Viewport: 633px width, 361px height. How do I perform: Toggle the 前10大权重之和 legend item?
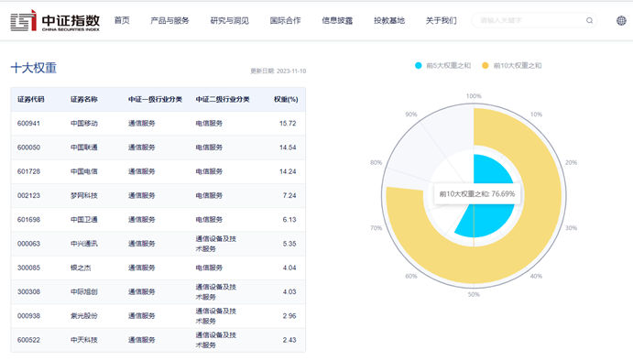click(512, 65)
